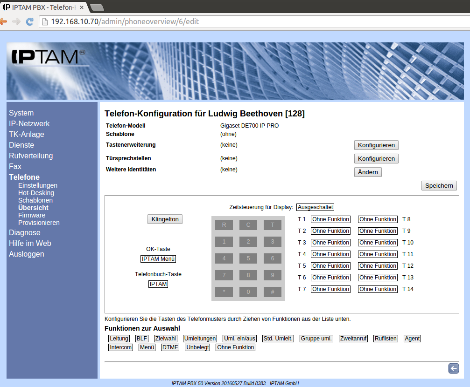The width and height of the screenshot is (470, 387).
Task: Open the Rufverteilung menu entry
Action: (31, 156)
